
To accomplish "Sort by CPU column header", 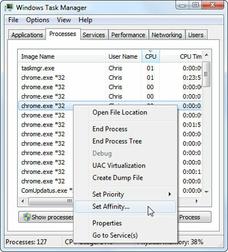I will coord(150,56).
